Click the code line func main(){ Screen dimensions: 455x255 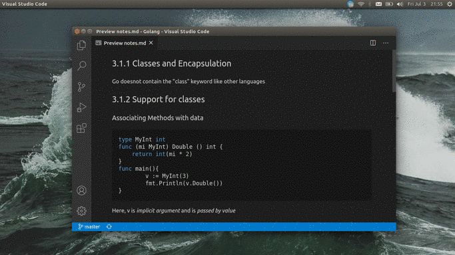139,169
